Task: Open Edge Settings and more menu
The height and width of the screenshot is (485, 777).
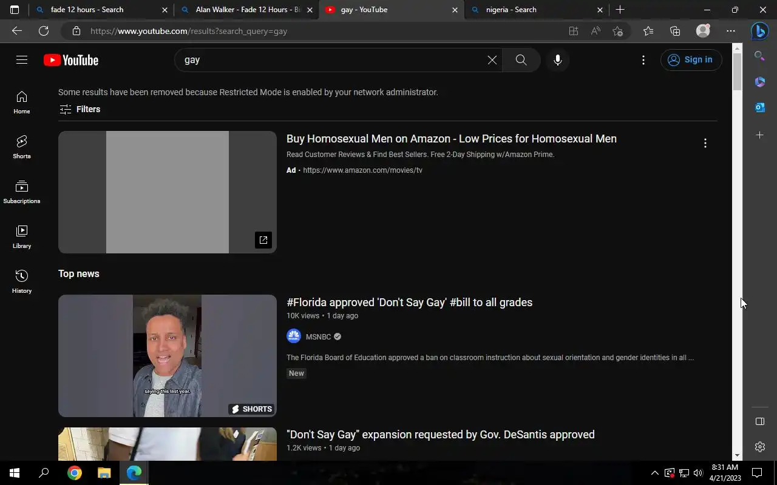Action: pos(731,31)
